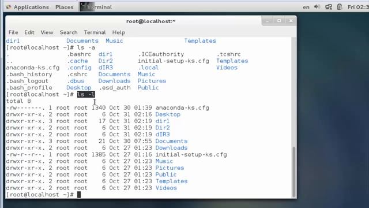This screenshot has width=369, height=208.
Task: Open the Search menu in terminal
Action: coord(69,32)
